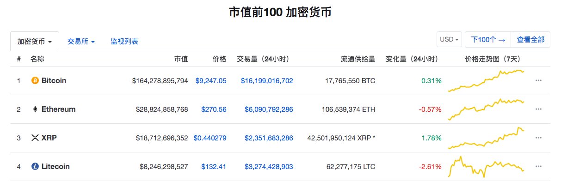
Task: Click XRP's 1.78% change value
Action: pyautogui.click(x=432, y=138)
